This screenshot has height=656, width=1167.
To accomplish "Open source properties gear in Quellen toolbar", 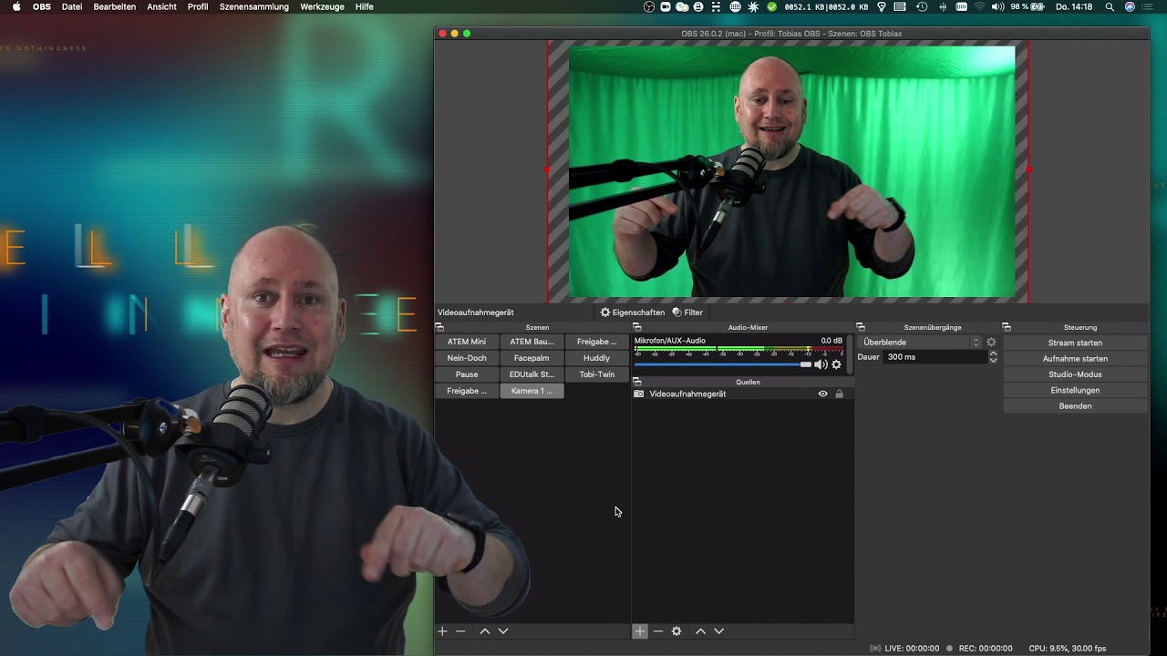I will [676, 631].
